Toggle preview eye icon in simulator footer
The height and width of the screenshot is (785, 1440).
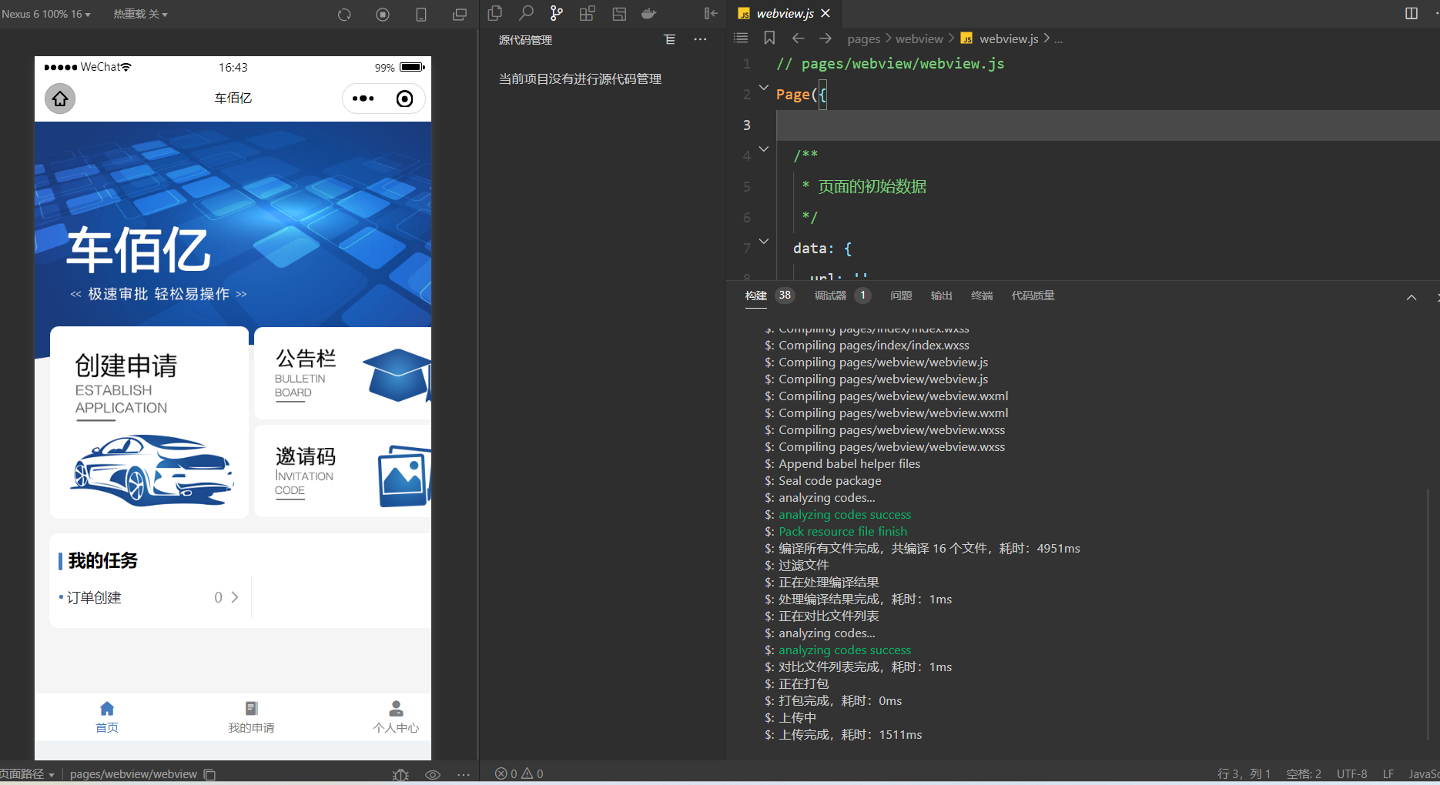433,774
